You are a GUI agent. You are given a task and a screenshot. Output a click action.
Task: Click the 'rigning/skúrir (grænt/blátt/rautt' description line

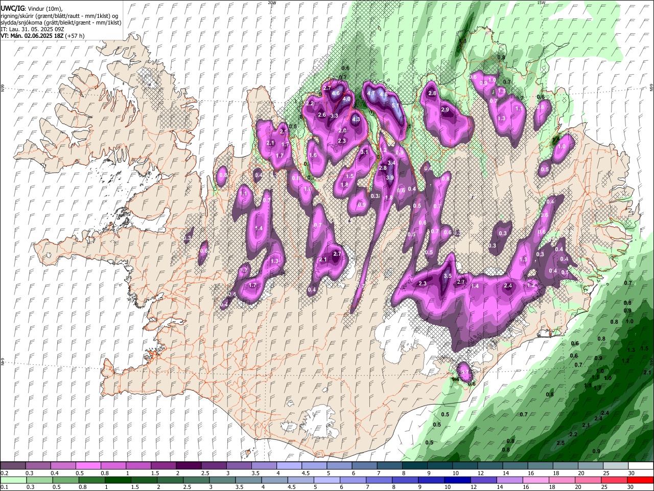pyautogui.click(x=59, y=16)
